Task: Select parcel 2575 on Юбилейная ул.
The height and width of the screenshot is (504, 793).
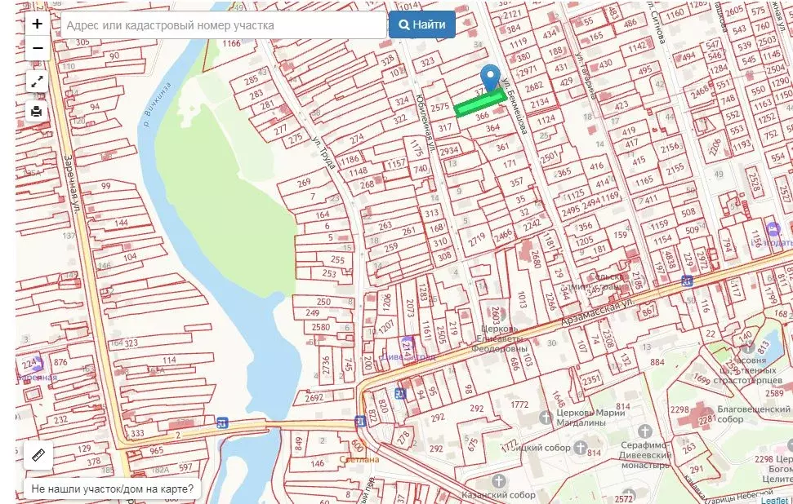Action: 441,107
